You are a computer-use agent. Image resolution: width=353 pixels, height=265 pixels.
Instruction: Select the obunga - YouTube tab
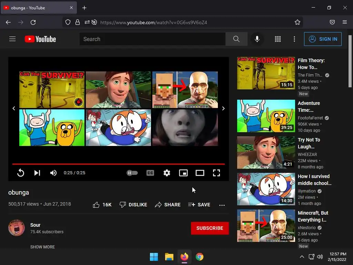(39, 8)
